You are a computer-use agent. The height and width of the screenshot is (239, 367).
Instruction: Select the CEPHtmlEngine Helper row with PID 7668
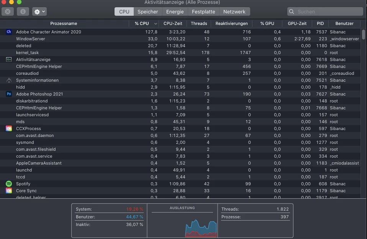(x=180, y=108)
